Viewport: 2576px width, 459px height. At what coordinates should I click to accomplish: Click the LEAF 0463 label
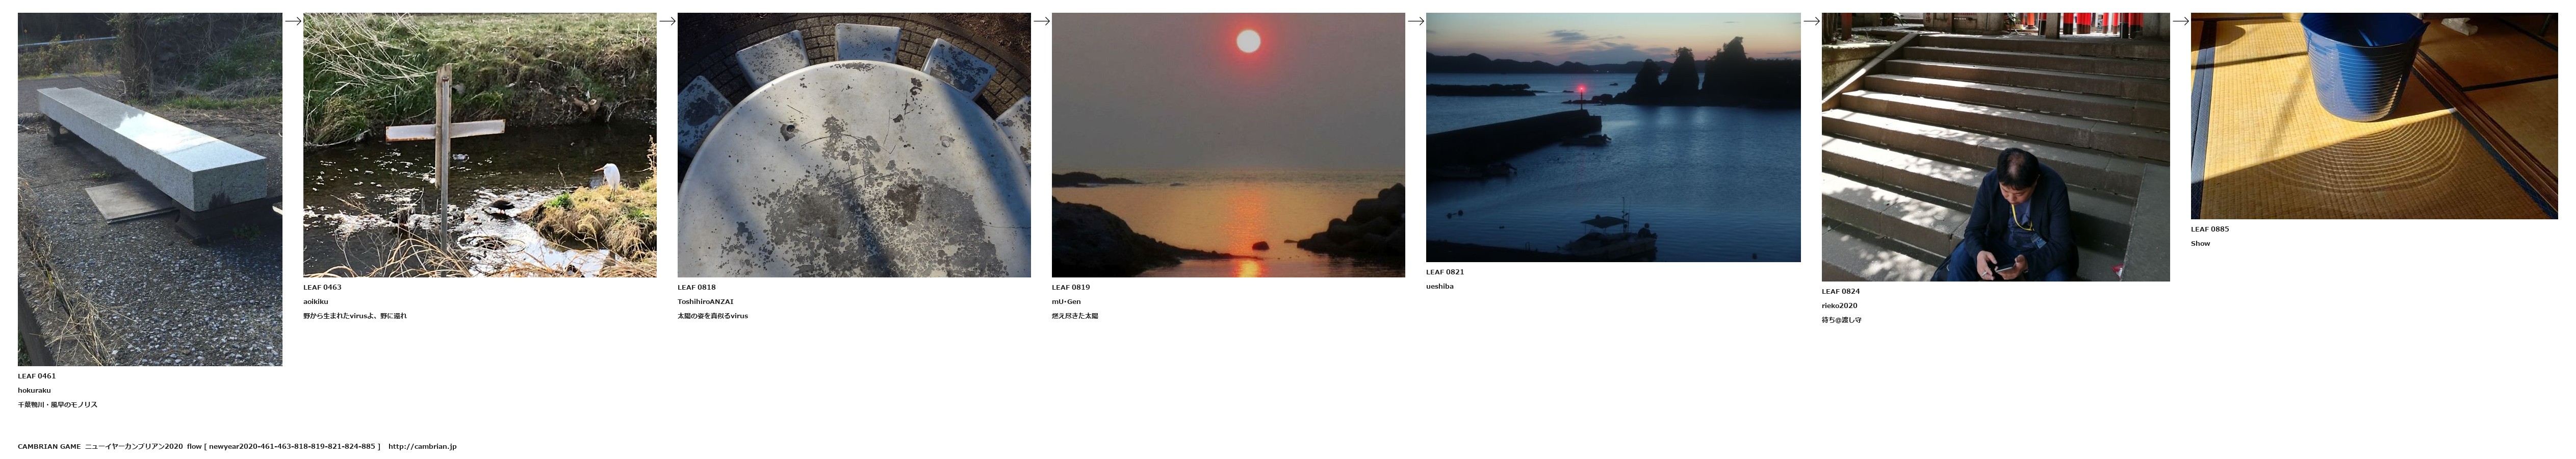(322, 287)
